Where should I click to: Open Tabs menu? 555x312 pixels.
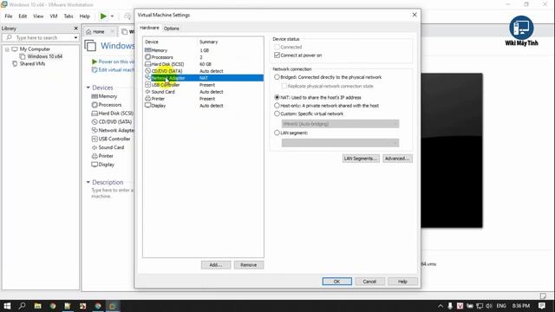tap(69, 16)
